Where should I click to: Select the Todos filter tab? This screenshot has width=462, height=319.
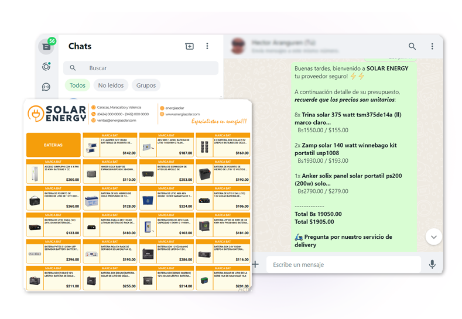pyautogui.click(x=77, y=85)
